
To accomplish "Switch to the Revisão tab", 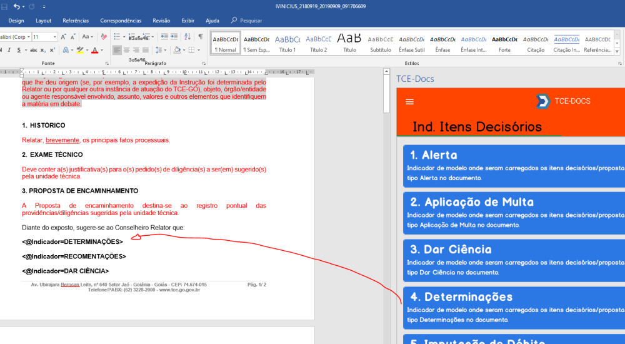I will pos(161,21).
